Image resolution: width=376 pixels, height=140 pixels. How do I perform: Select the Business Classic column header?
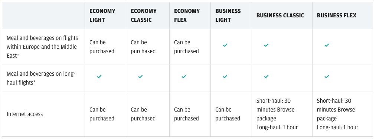pos(280,16)
